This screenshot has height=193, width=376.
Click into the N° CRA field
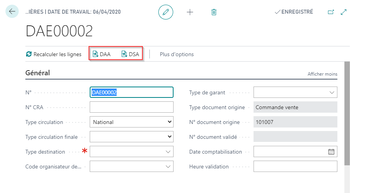[x=131, y=107]
